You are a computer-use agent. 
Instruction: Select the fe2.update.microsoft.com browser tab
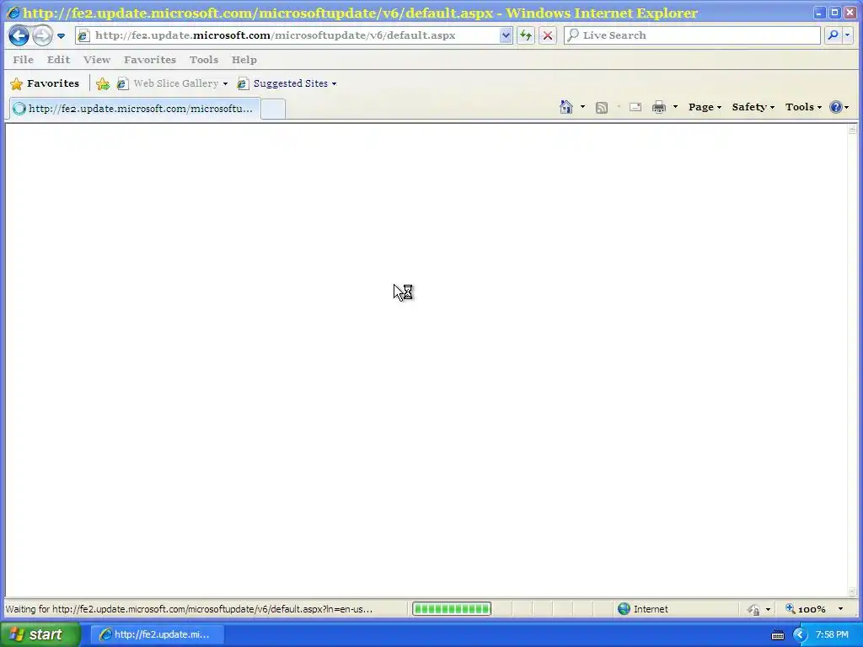[134, 109]
